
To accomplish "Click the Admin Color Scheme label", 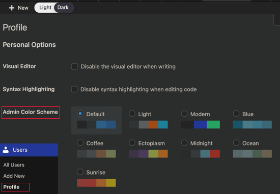I will 31,112.
